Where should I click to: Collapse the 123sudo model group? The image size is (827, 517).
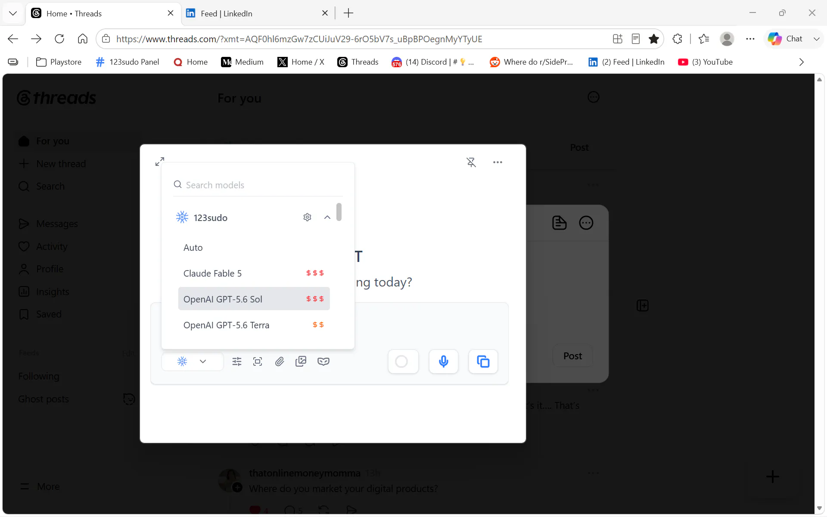coord(327,217)
